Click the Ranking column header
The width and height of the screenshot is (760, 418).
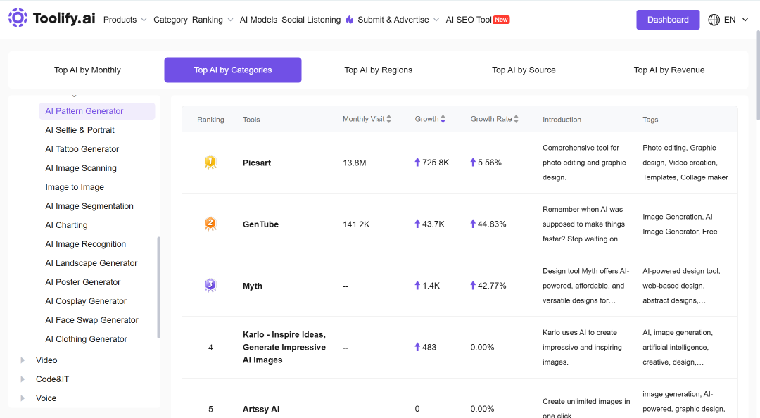pos(210,120)
